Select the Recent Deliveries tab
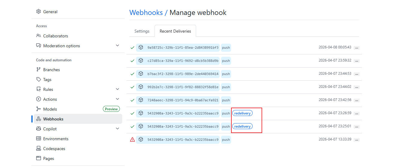The width and height of the screenshot is (394, 168). (175, 31)
